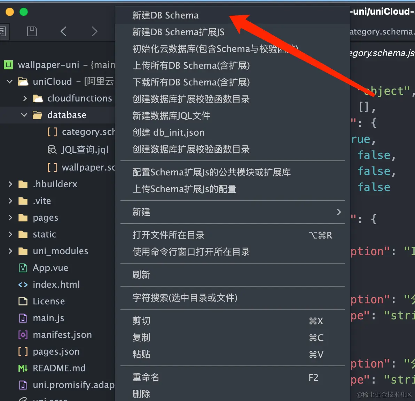415x401 pixels.
Task: Select 使用命令行窗口打开所在目录
Action: (232, 252)
